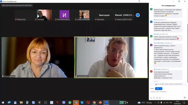Select Светлана's video thumbnail
The height and width of the screenshot is (105, 188).
pos(44,15)
